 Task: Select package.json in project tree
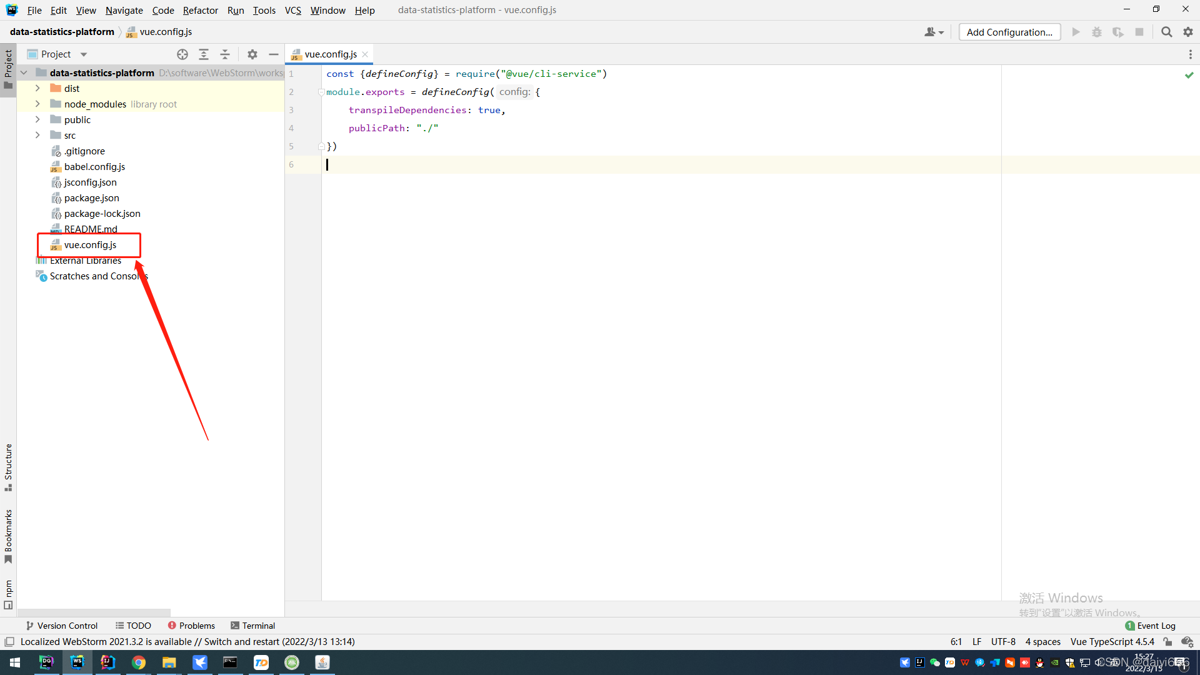click(91, 198)
